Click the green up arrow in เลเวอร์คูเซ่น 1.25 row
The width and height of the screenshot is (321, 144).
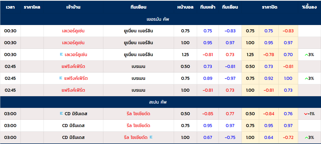coord(306,55)
